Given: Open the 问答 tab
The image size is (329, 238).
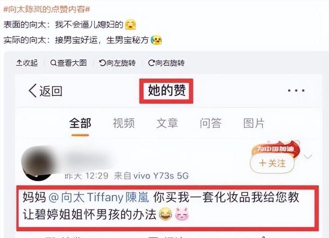Looking at the screenshot, I should [210, 123].
